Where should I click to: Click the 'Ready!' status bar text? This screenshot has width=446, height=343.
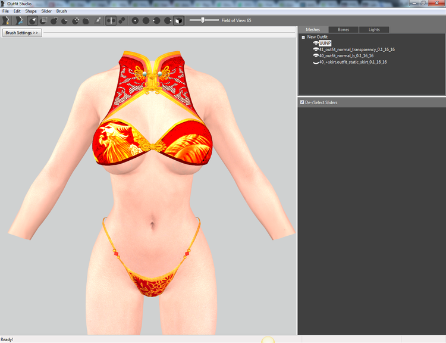(7, 339)
